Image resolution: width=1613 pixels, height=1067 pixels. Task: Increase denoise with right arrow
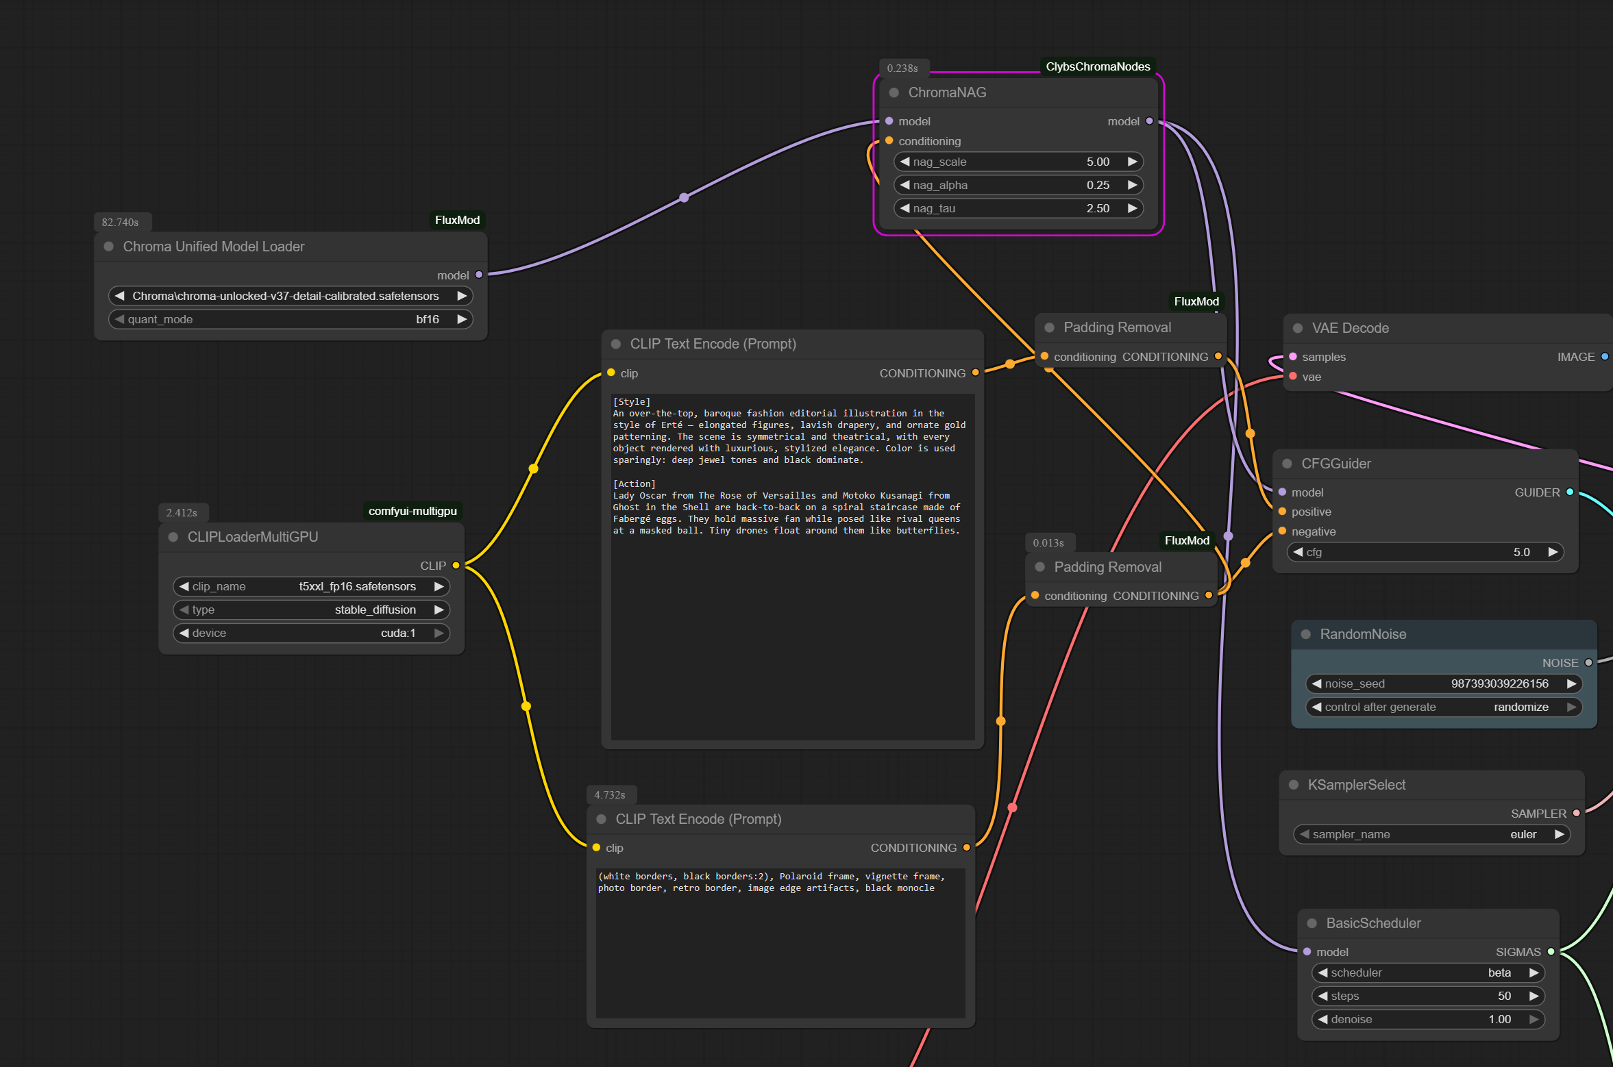point(1534,1019)
